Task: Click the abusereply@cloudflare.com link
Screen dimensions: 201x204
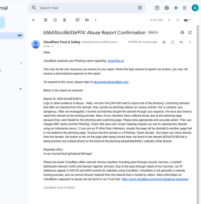Action: click(111, 82)
